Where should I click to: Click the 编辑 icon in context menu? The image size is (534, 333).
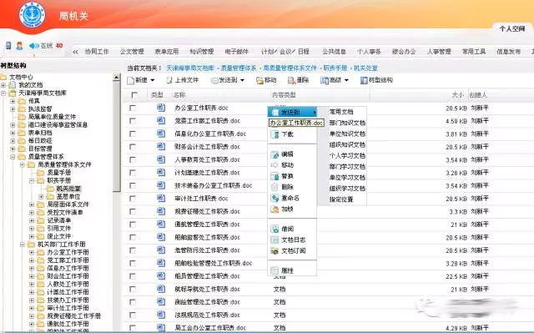[x=275, y=154]
